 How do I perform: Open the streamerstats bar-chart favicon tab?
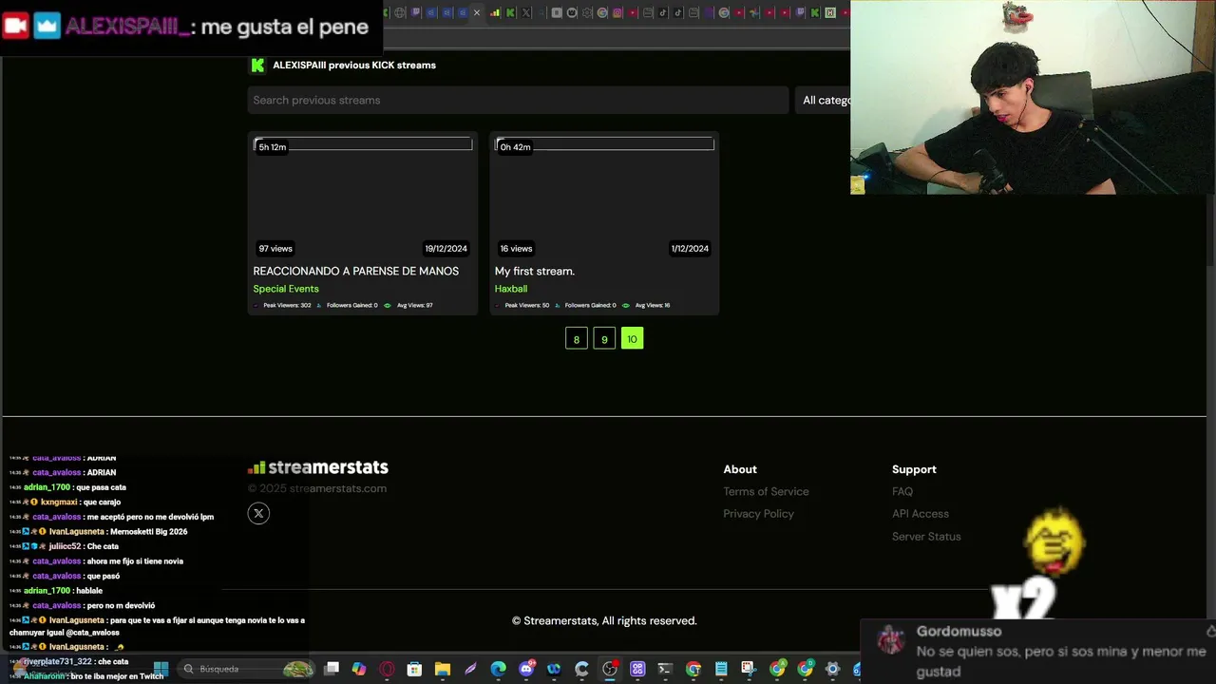495,12
